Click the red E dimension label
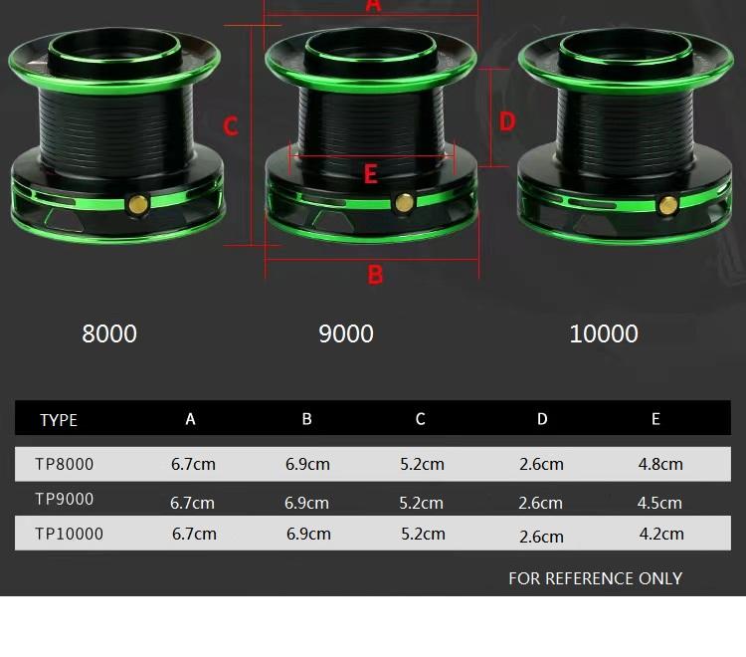Screen dimensions: 746x657 [x=371, y=174]
